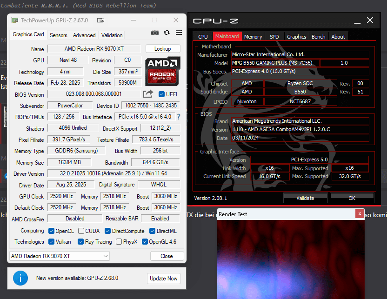Click the Release Date value Feb 28, 2025
Viewport: 387px width, 299px height.
tap(66, 83)
